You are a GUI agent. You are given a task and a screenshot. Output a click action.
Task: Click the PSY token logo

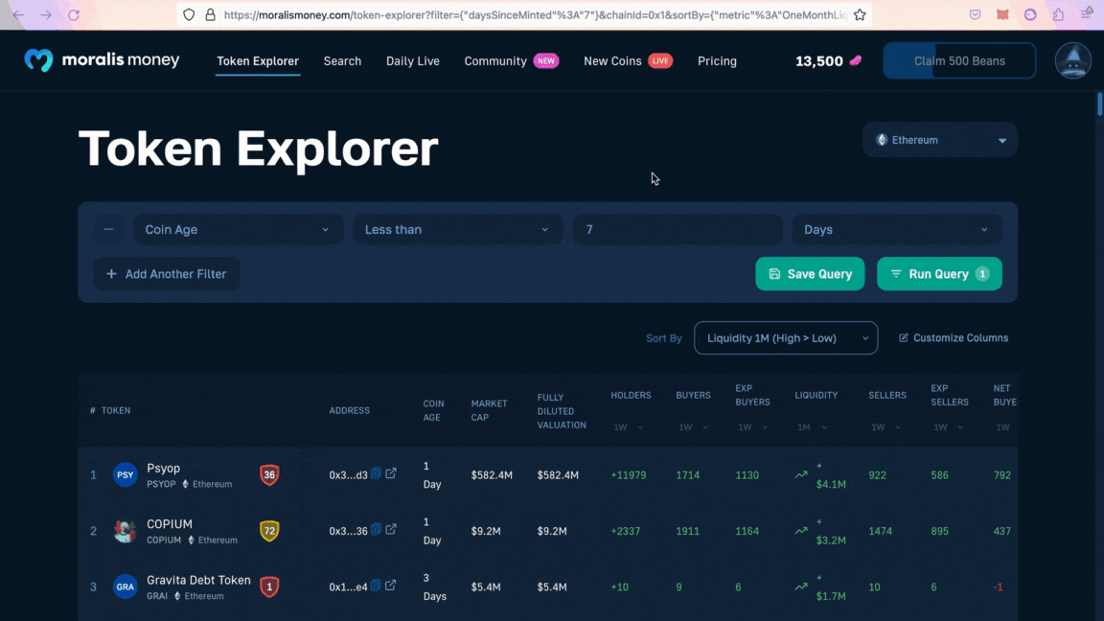coord(126,474)
